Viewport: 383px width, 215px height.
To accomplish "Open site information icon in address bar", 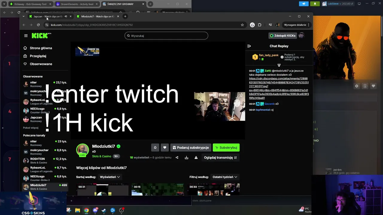I will click(x=46, y=25).
